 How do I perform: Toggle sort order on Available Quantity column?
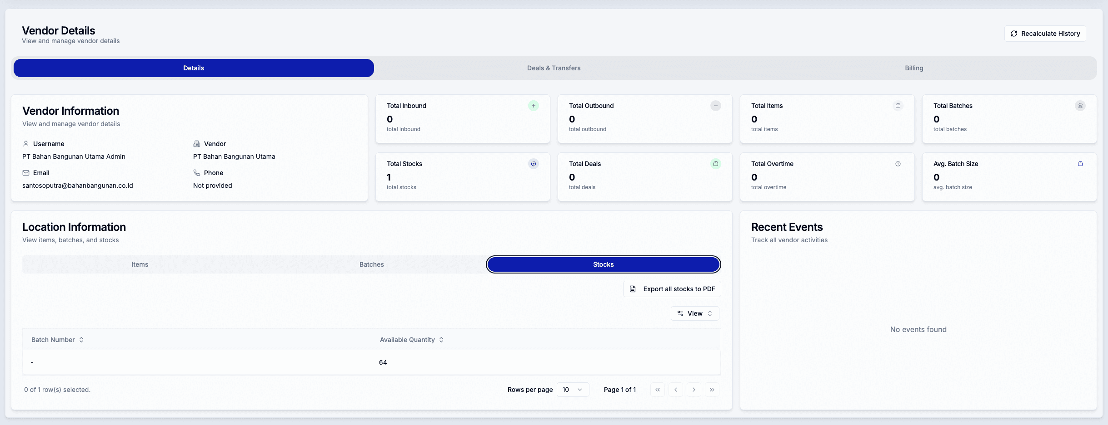click(441, 340)
